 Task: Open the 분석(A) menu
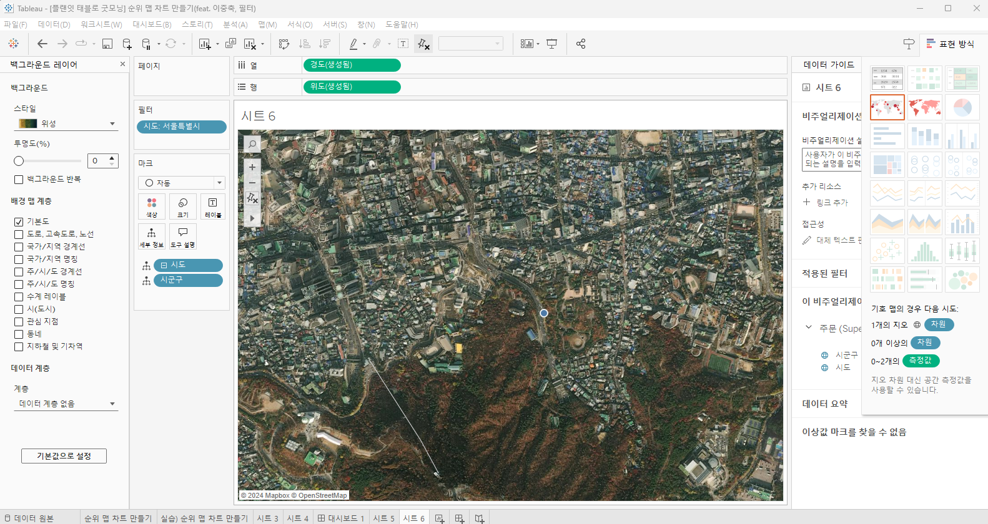235,24
